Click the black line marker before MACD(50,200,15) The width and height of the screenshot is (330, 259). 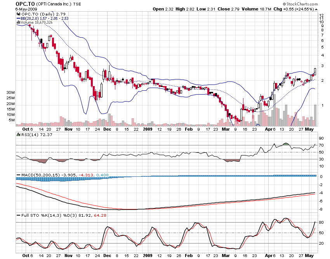coord(18,175)
